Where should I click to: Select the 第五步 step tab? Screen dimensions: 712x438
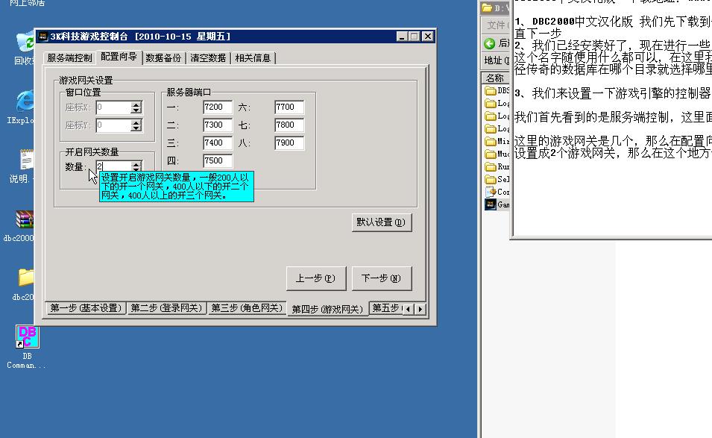[x=386, y=308]
